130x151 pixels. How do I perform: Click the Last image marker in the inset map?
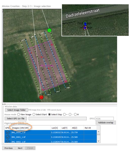coord(85,28)
